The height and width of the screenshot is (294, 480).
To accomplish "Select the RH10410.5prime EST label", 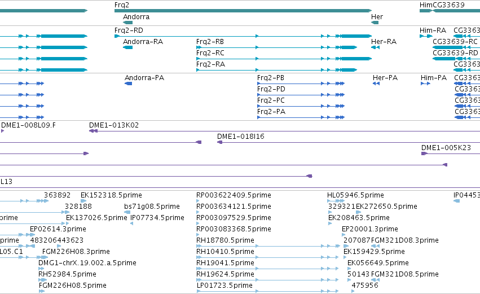I will tap(225, 252).
